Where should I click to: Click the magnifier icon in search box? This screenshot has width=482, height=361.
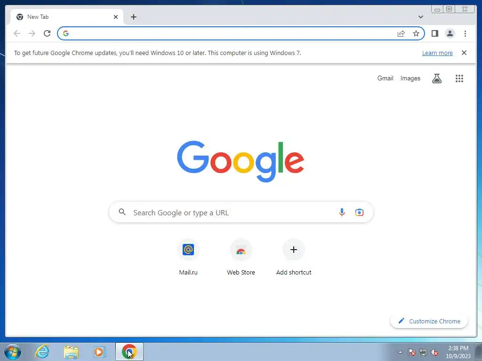(x=122, y=212)
